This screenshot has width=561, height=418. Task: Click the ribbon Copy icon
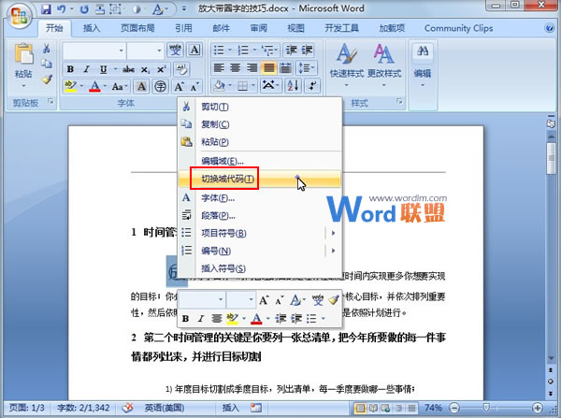coord(47,64)
